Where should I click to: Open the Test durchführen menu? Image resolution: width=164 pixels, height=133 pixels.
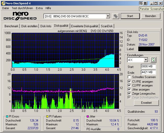click(x=22, y=8)
